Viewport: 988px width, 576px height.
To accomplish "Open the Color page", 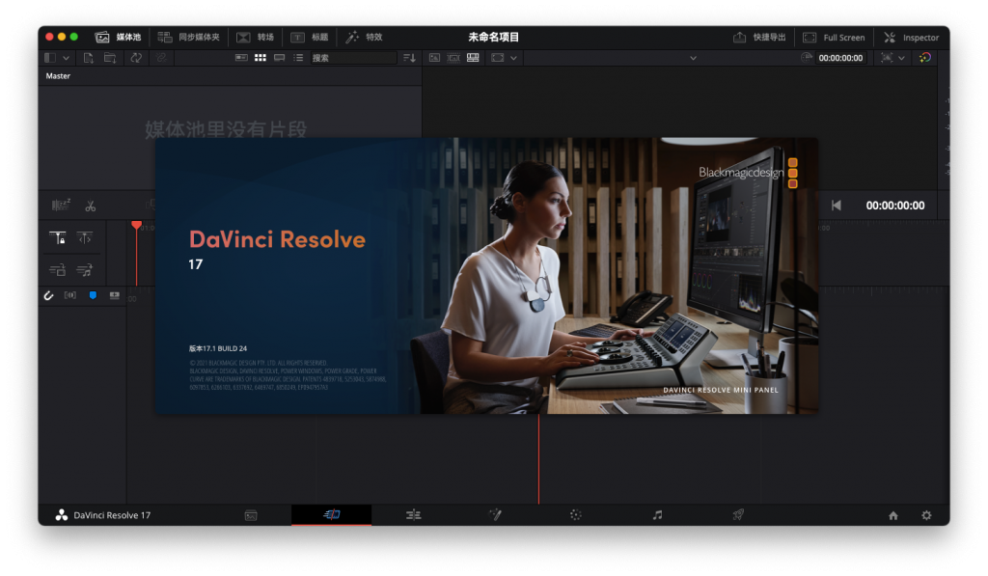I will [576, 515].
